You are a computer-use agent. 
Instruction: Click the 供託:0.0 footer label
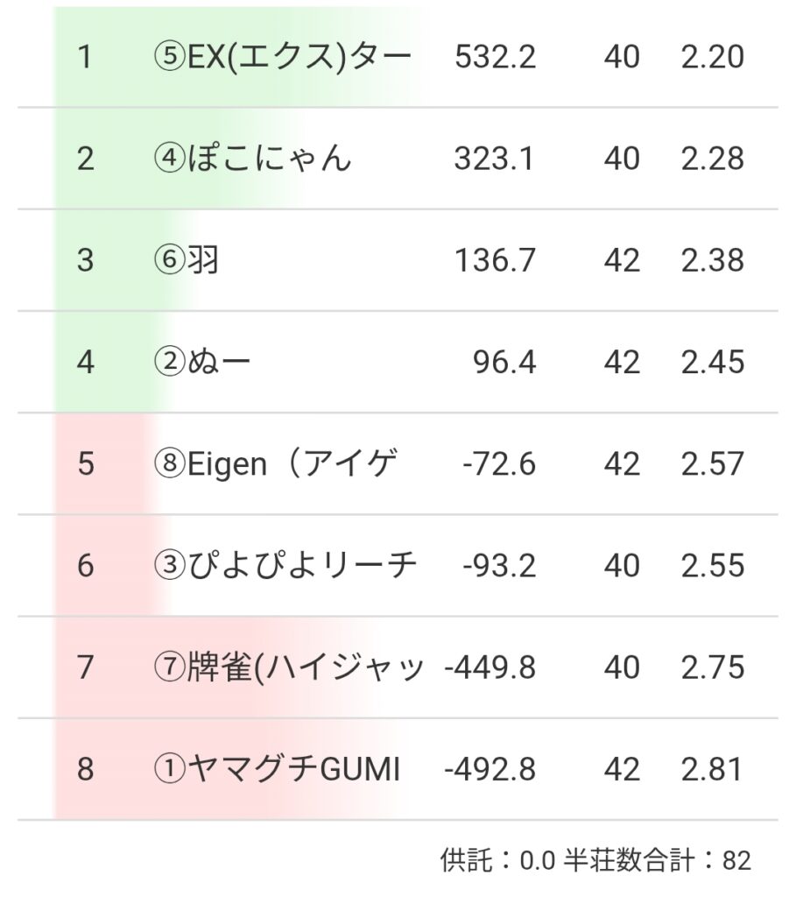497,860
